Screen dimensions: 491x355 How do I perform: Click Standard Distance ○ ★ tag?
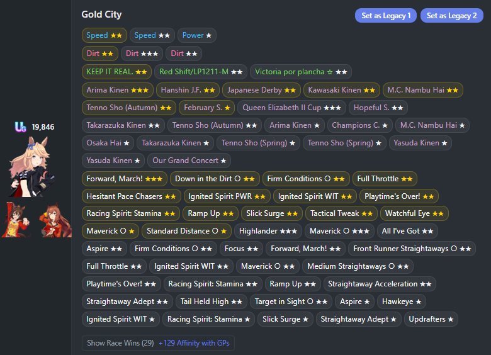186,231
